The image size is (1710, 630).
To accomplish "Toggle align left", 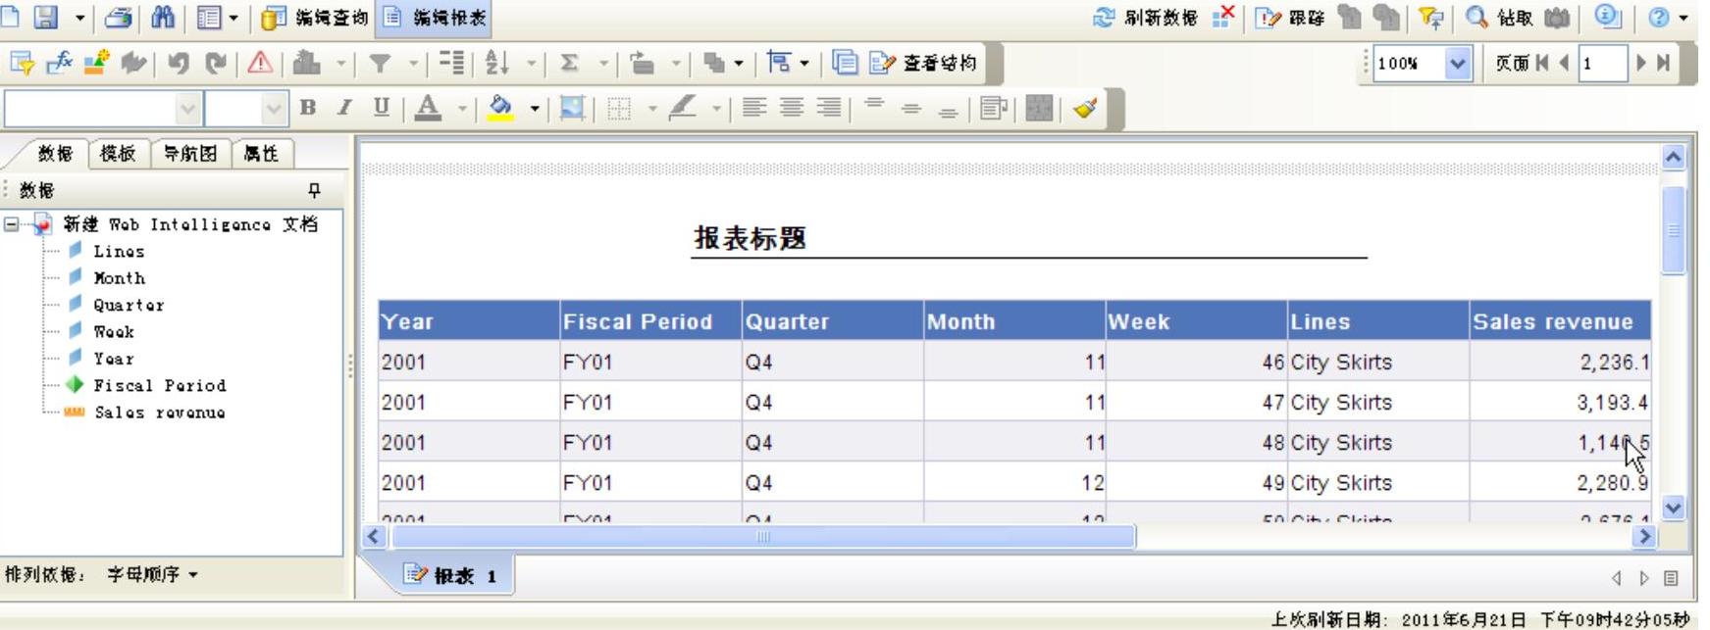I will (x=753, y=108).
